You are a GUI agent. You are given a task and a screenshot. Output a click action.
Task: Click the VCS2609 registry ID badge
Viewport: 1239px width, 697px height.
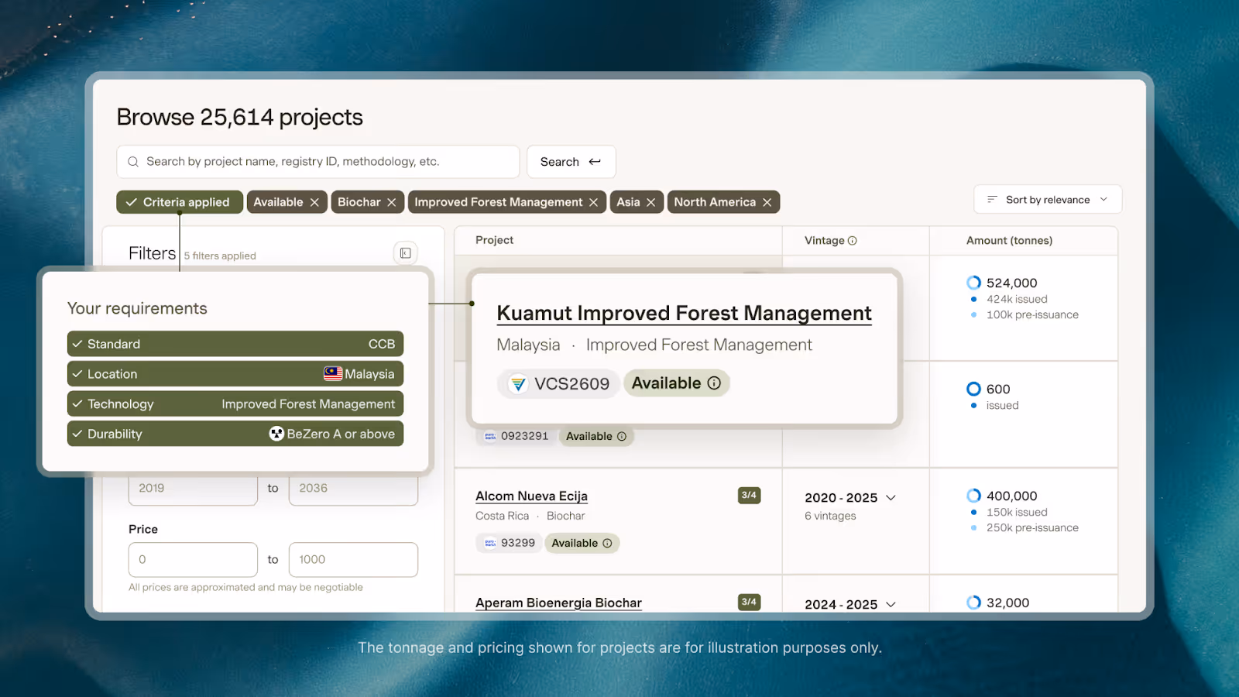point(558,383)
